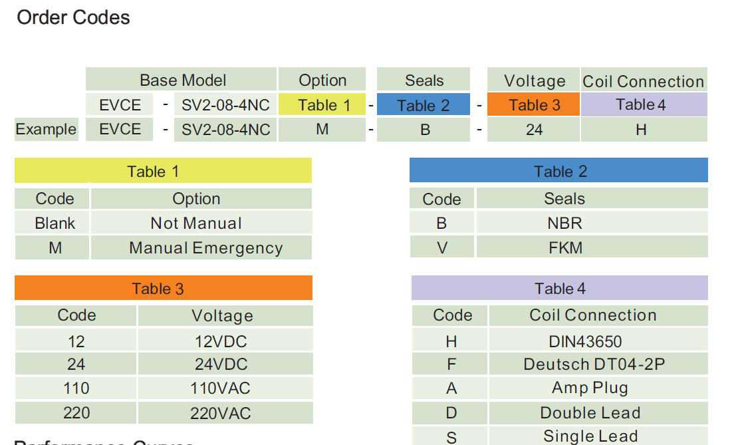The width and height of the screenshot is (742, 445).
Task: Select the "Deutsch DT04-2P" coil connection cell
Action: pos(594,365)
